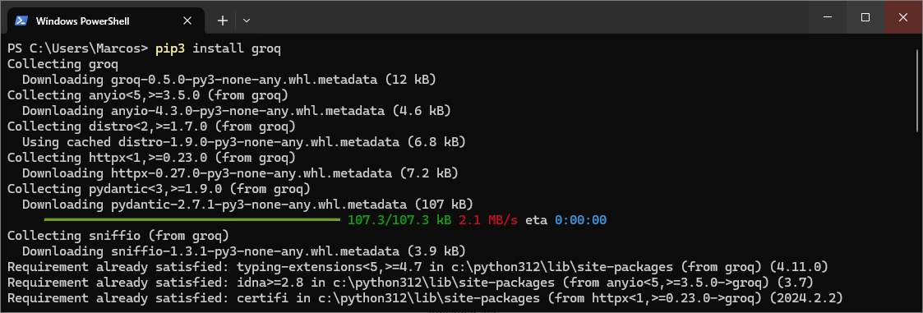Click the 'pip3 install groq' command text
The image size is (923, 313).
click(219, 48)
